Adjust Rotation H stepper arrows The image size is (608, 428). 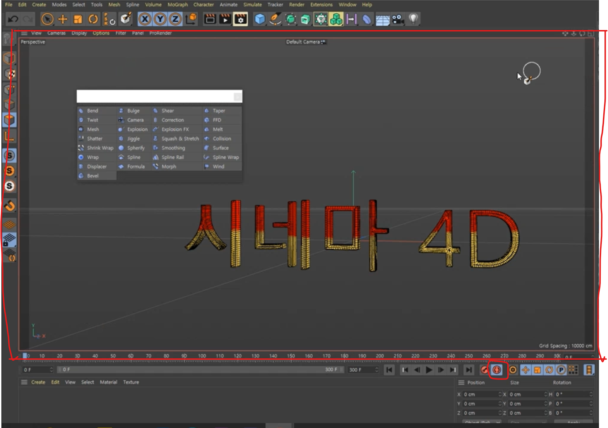click(591, 394)
